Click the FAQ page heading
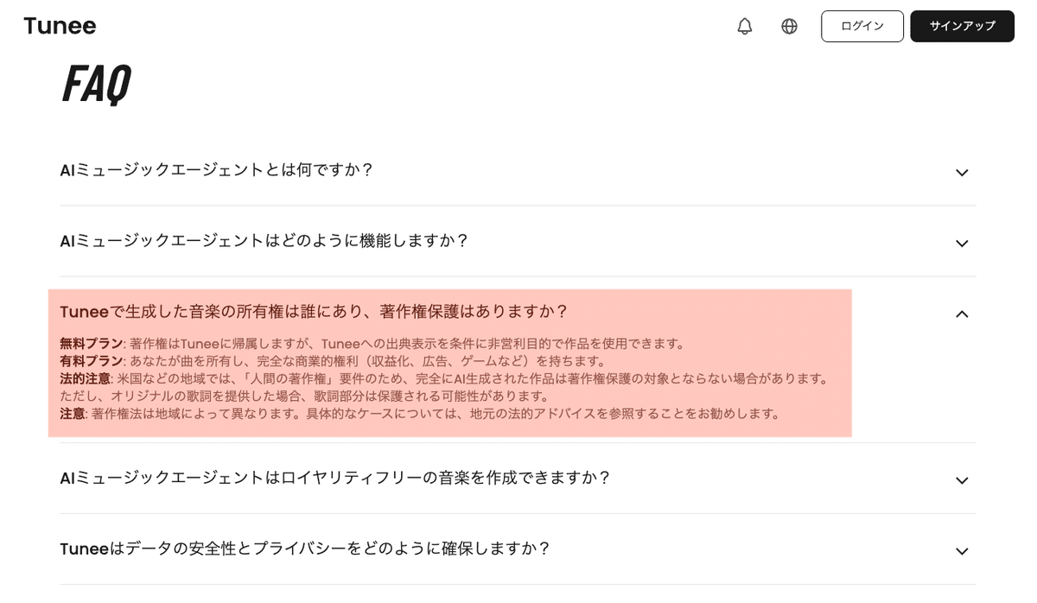 point(95,84)
